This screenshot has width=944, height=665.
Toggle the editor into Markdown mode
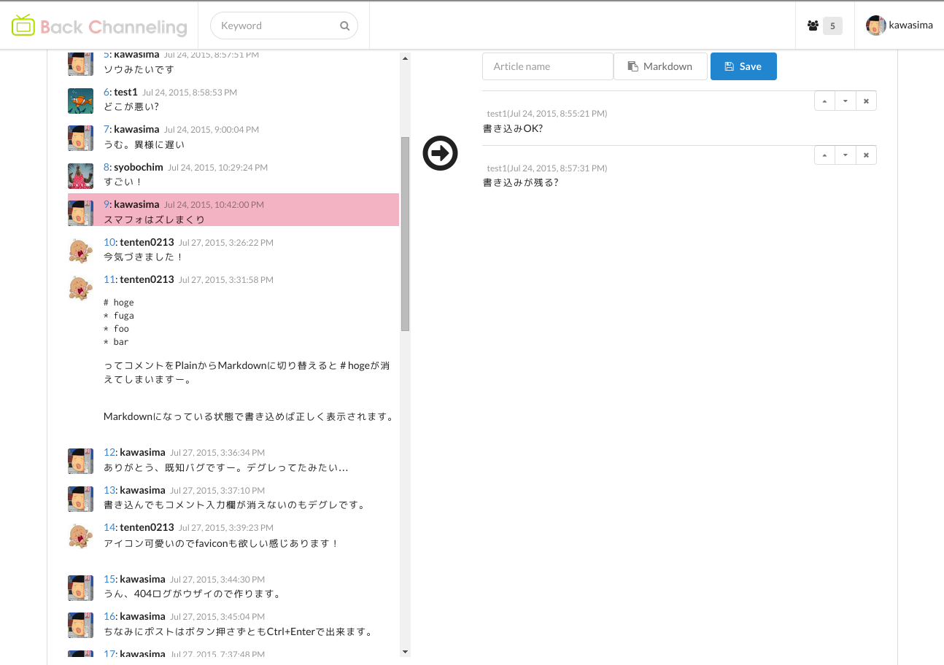660,66
